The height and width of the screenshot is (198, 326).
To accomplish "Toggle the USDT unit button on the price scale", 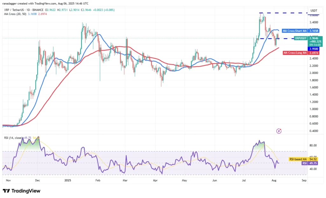I will (x=314, y=10).
